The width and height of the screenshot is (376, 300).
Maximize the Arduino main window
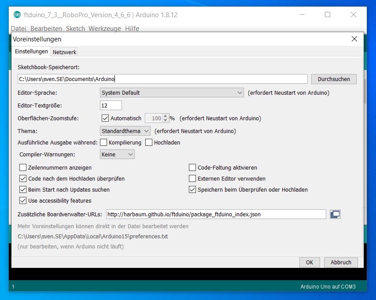tap(328, 15)
